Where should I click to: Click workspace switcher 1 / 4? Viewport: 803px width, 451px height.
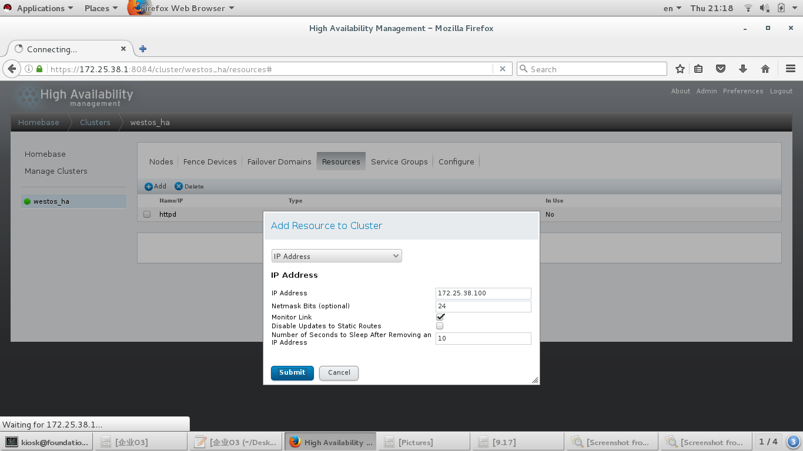pyautogui.click(x=768, y=442)
